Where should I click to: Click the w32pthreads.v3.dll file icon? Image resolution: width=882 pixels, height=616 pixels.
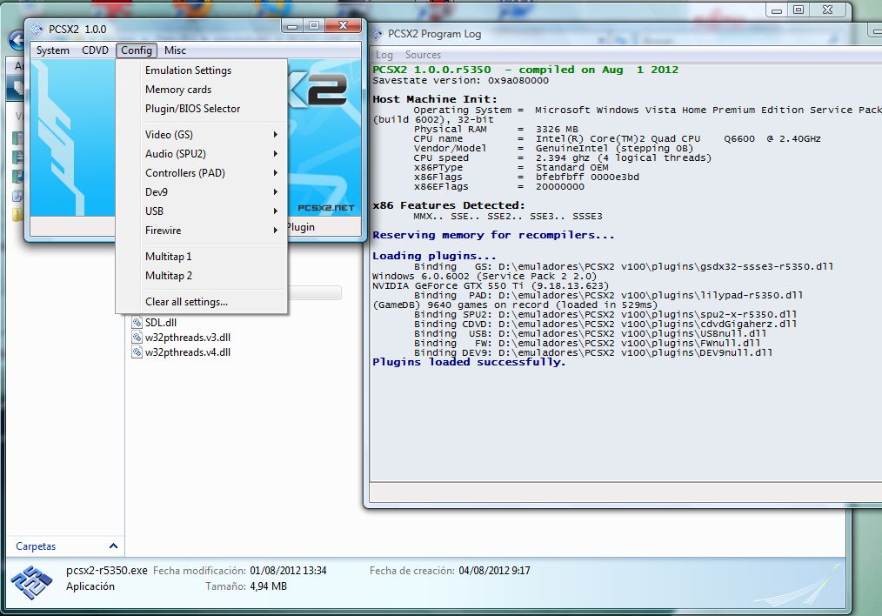coord(137,338)
